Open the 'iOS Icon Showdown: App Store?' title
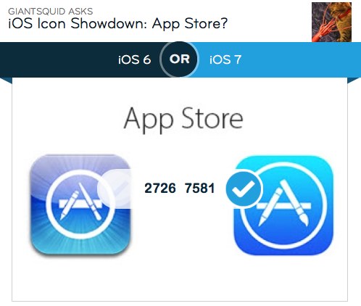Image resolution: width=361 pixels, height=306 pixels. tap(118, 23)
